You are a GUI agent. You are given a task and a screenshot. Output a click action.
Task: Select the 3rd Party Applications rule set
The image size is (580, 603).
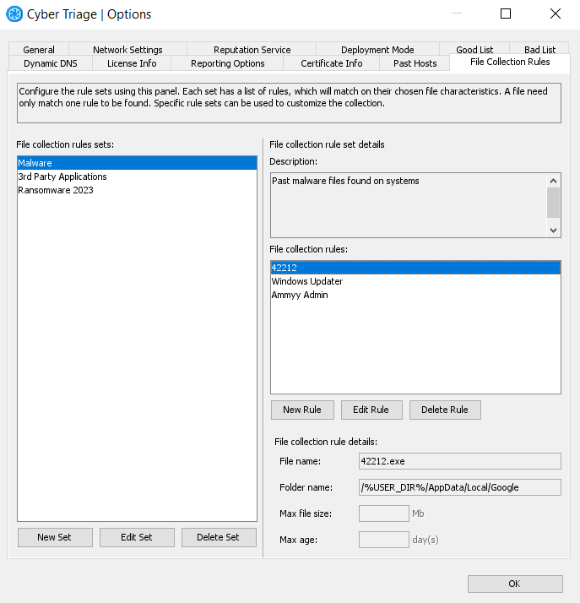[x=138, y=177]
